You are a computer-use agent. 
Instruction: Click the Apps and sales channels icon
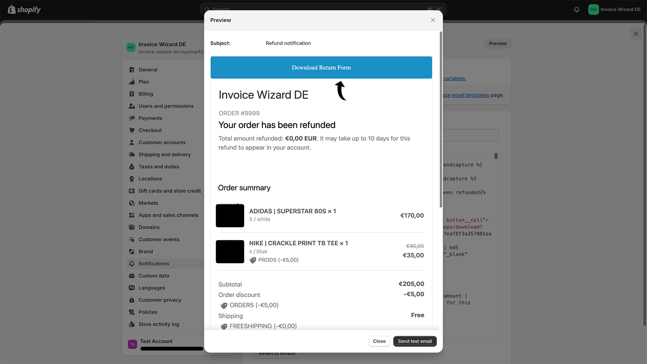point(132,215)
